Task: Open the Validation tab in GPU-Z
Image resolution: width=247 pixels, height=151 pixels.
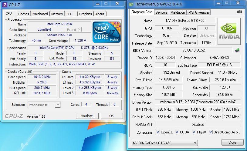Action: [x=178, y=12]
